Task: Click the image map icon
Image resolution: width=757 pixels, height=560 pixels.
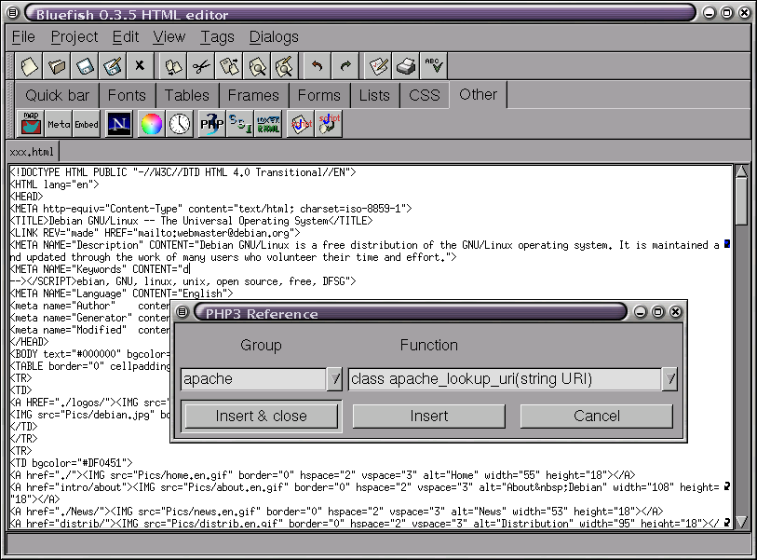Action: pyautogui.click(x=31, y=124)
